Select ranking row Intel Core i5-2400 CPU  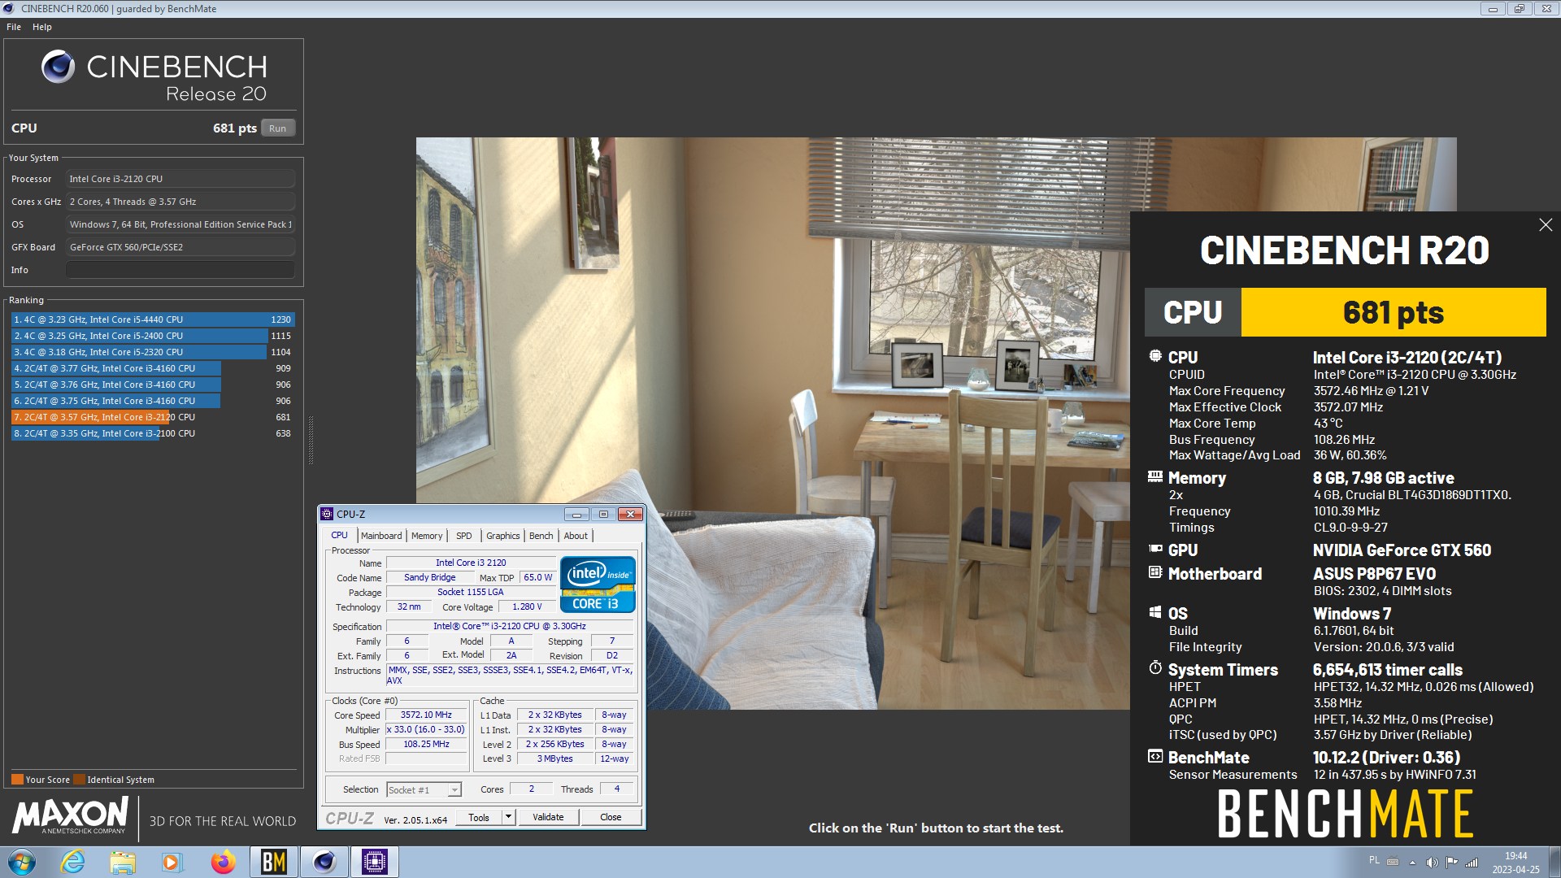(153, 336)
